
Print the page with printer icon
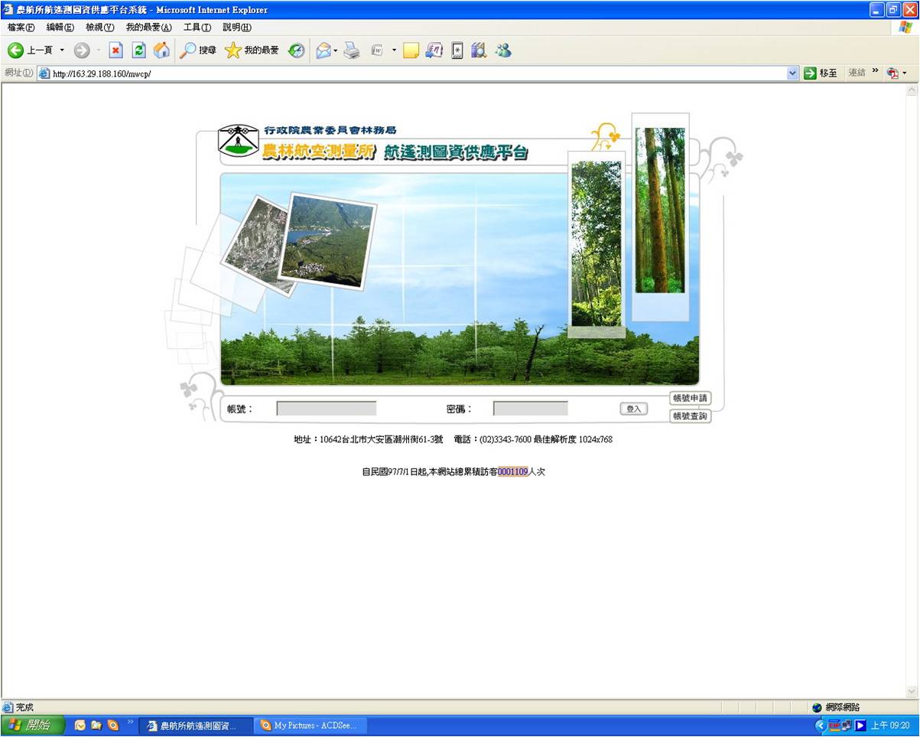(x=351, y=51)
